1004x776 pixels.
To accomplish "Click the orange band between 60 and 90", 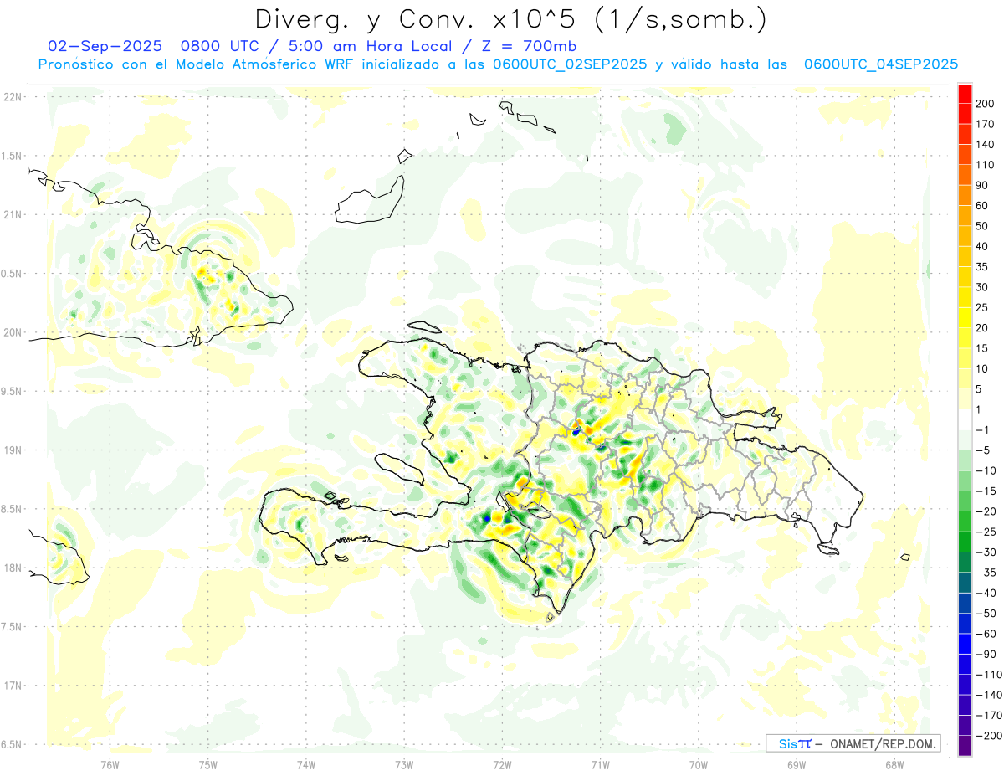I will (965, 196).
